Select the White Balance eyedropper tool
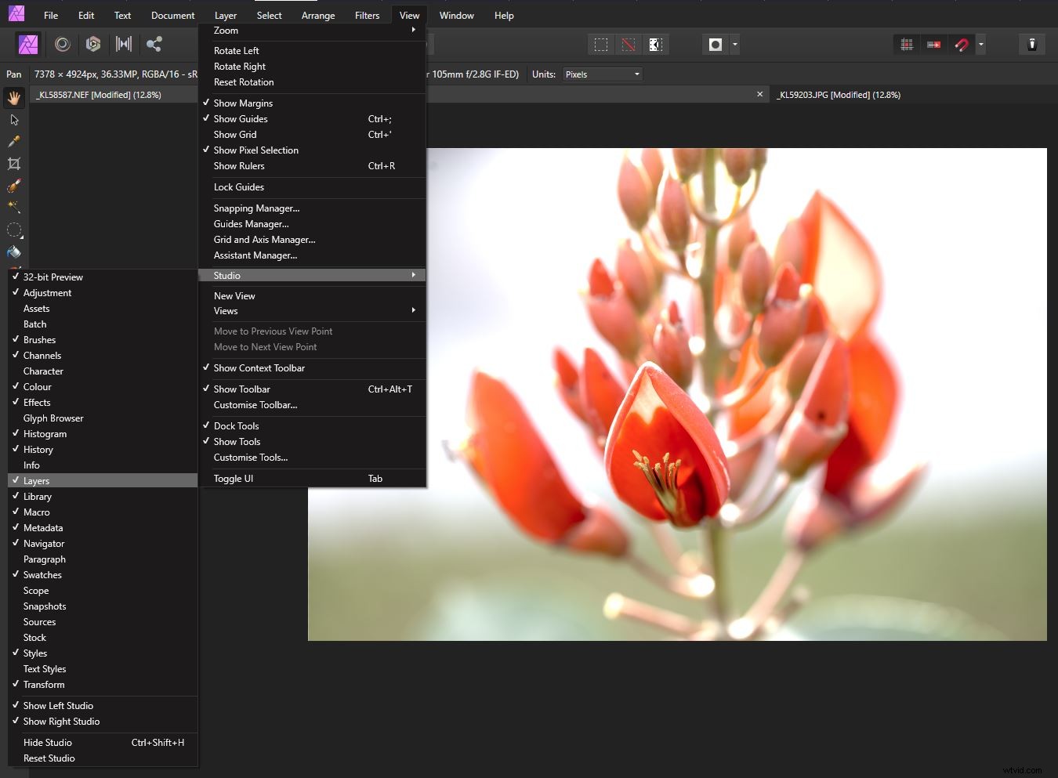1058x778 pixels. pos(13,142)
